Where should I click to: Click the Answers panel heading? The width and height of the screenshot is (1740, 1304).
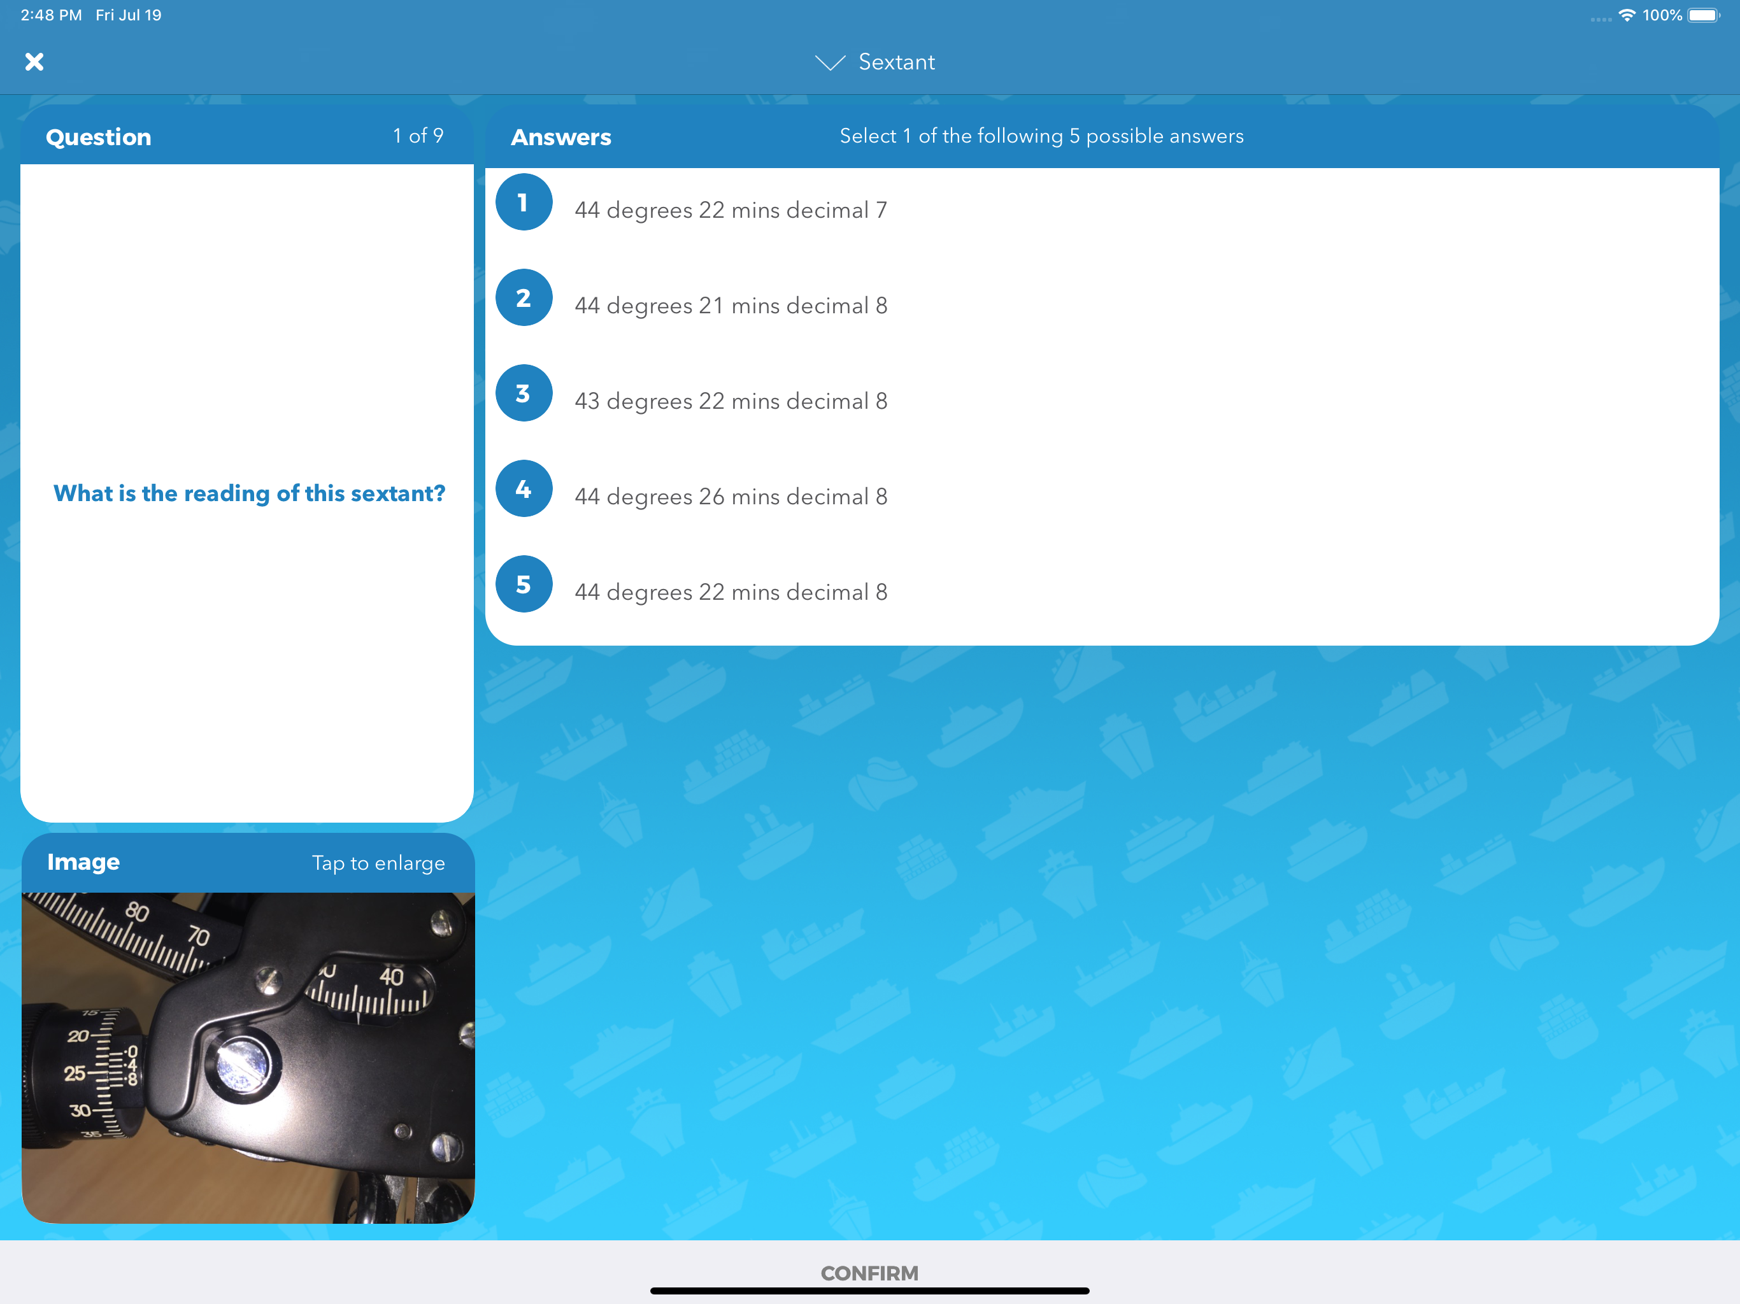coord(561,137)
